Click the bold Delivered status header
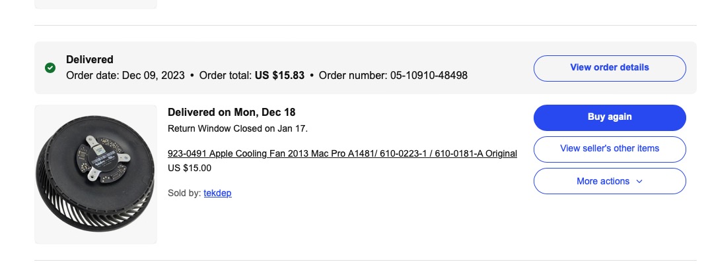The image size is (710, 264). coord(90,60)
